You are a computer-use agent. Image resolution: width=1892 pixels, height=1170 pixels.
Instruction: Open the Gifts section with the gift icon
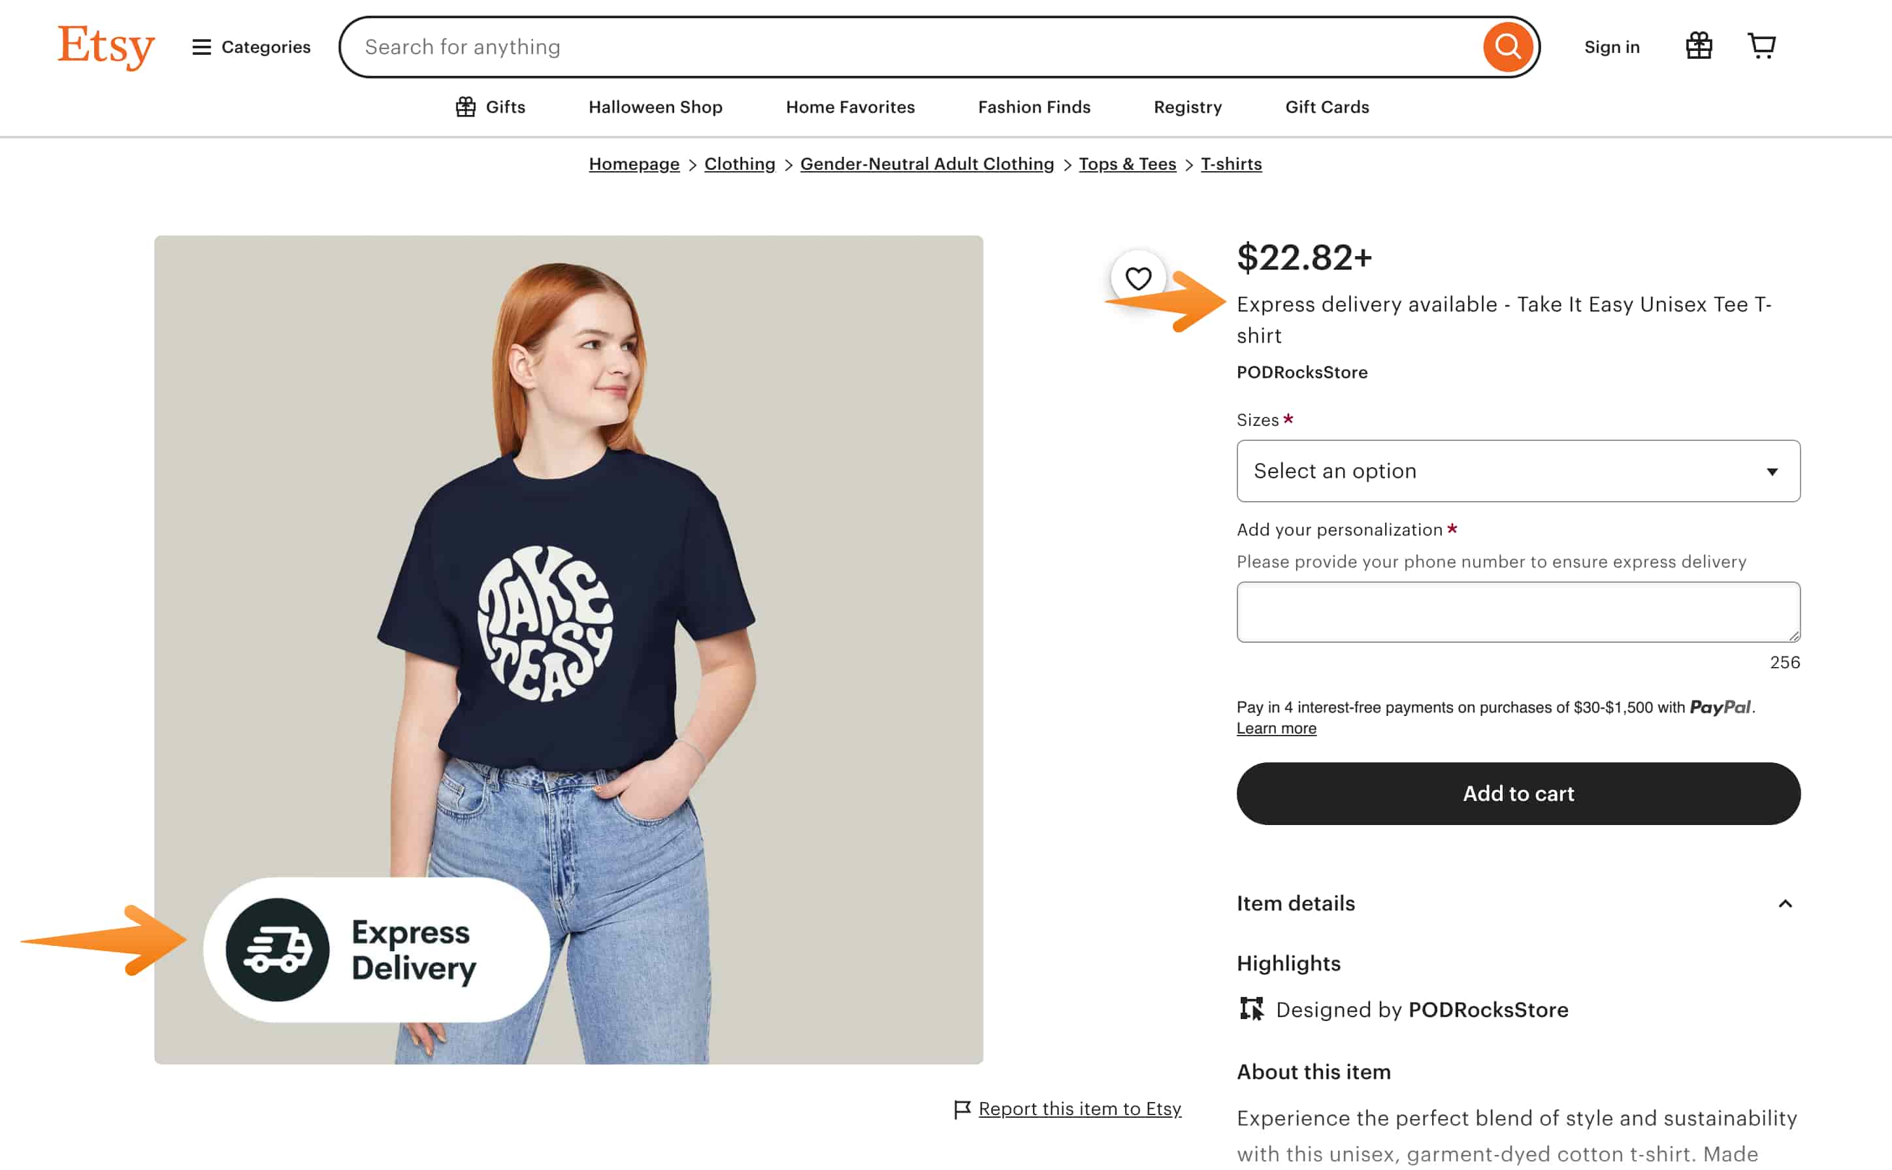[490, 106]
